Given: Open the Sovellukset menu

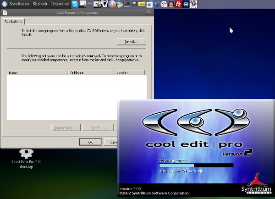Looking at the screenshot, I should (19, 4).
